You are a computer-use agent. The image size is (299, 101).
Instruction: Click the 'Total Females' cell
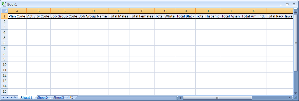click(x=142, y=16)
